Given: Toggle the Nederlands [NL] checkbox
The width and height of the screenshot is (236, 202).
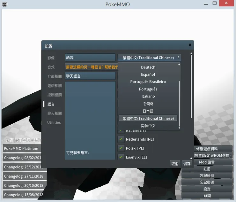Looking at the screenshot, I should [x=121, y=139].
